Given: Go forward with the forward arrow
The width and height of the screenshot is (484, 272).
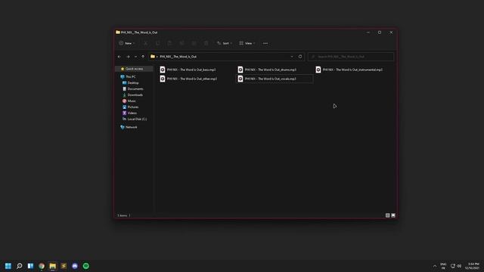Looking at the screenshot, I should [128, 57].
